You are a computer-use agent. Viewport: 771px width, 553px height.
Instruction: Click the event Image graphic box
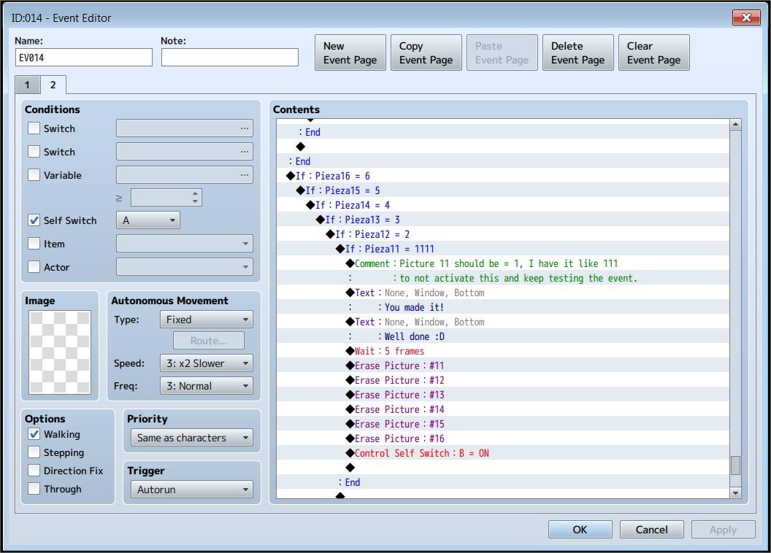click(x=60, y=352)
